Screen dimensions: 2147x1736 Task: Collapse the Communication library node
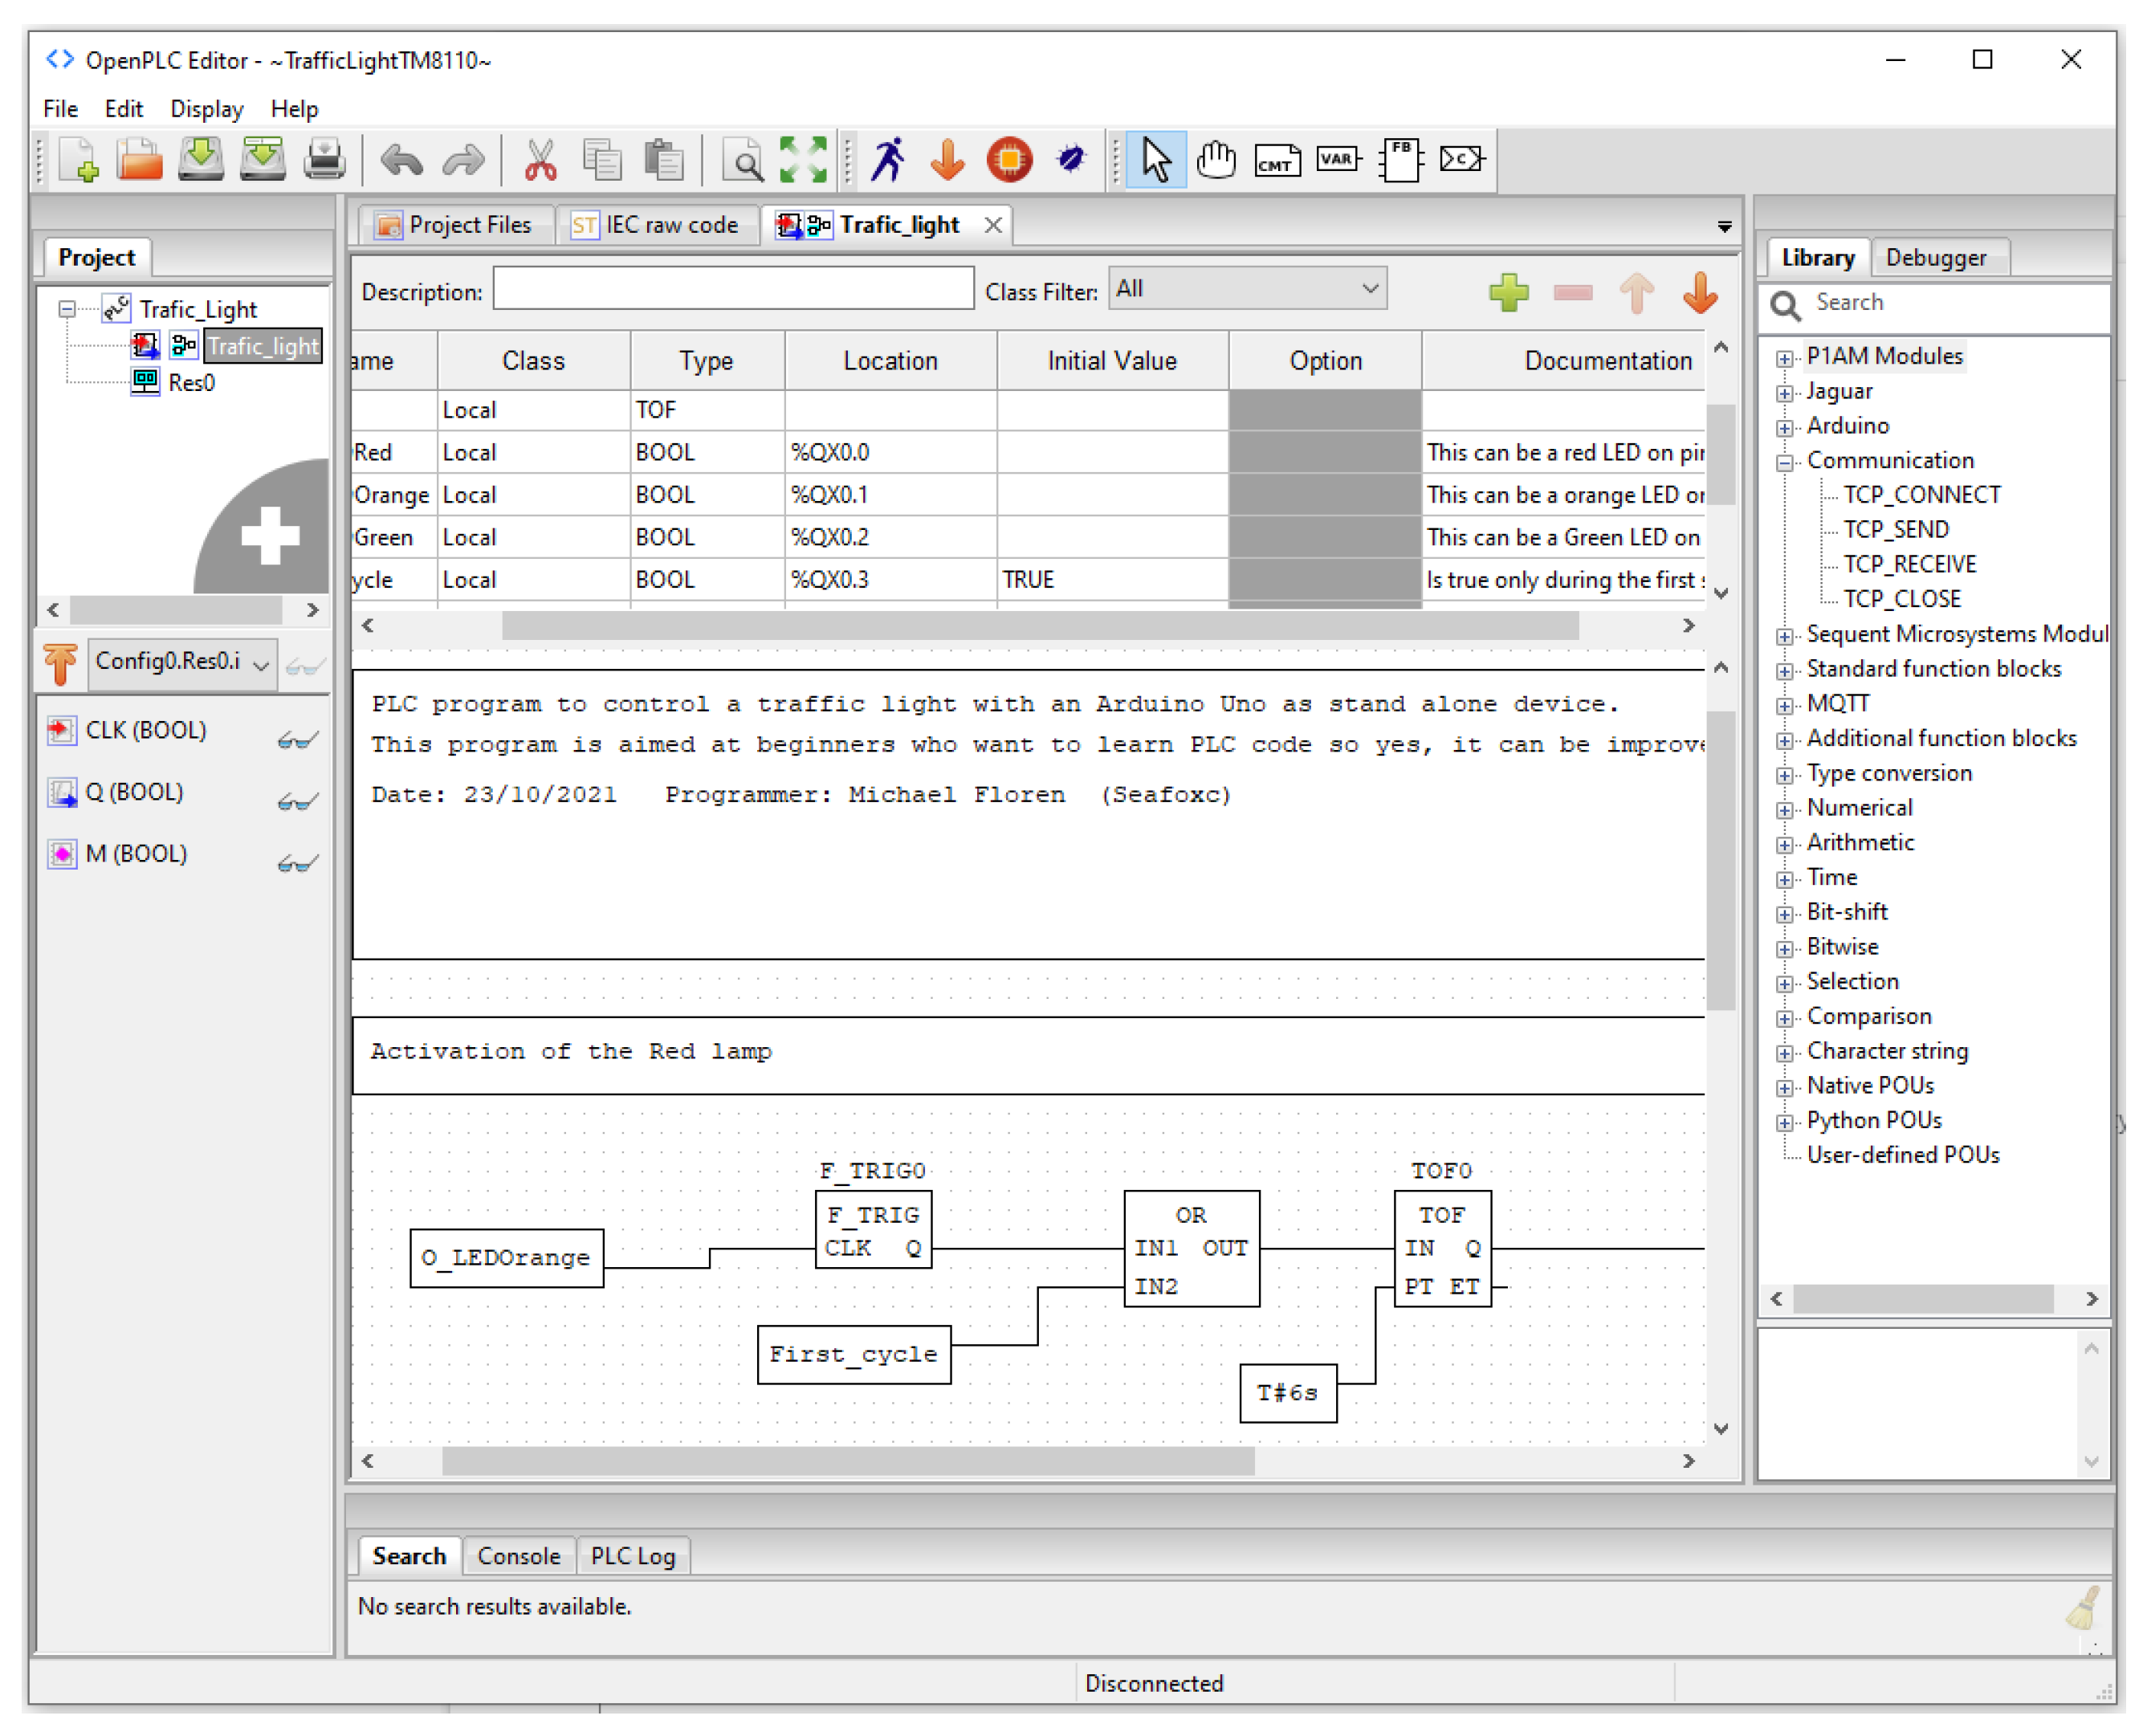coord(1784,462)
